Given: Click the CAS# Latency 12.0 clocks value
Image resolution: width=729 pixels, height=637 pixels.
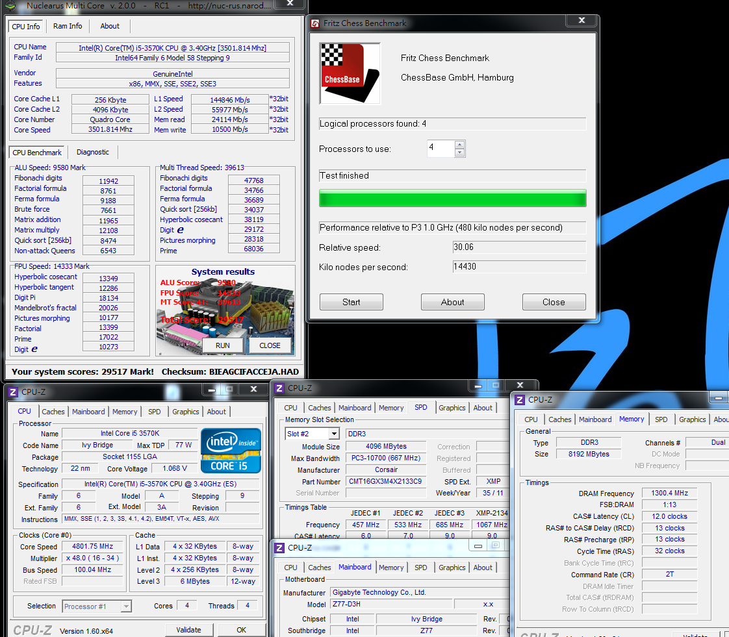Looking at the screenshot, I should click(669, 516).
